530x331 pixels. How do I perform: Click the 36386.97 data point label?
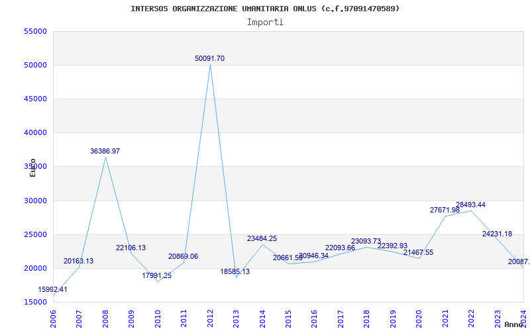point(105,151)
